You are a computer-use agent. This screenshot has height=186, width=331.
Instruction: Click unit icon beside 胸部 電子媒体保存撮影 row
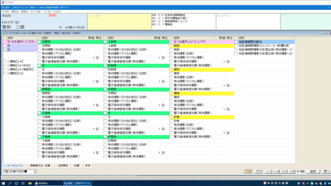[228, 61]
